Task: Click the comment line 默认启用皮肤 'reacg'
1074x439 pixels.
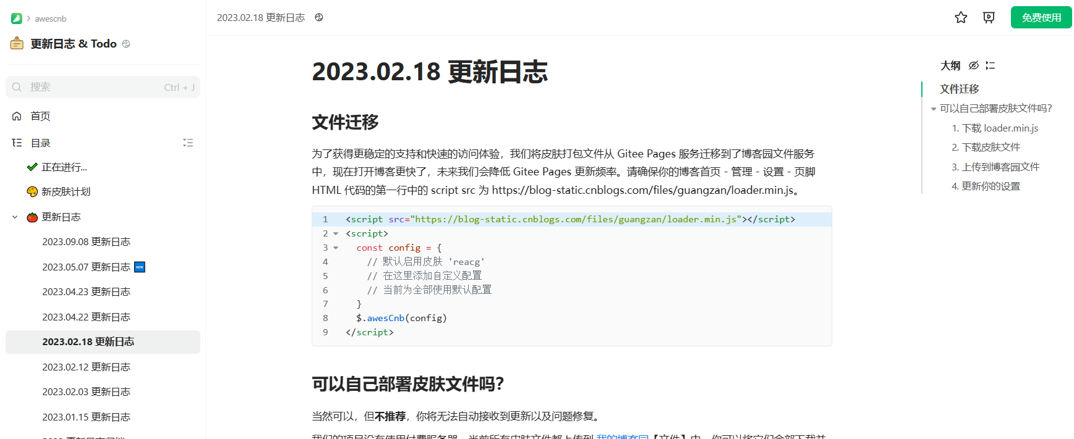Action: point(426,262)
